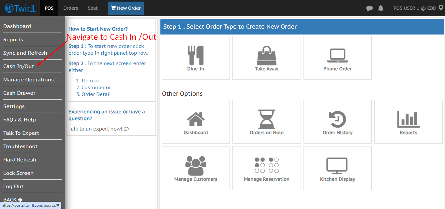
Task: Select the Phone Order laptop icon
Action: point(337,55)
